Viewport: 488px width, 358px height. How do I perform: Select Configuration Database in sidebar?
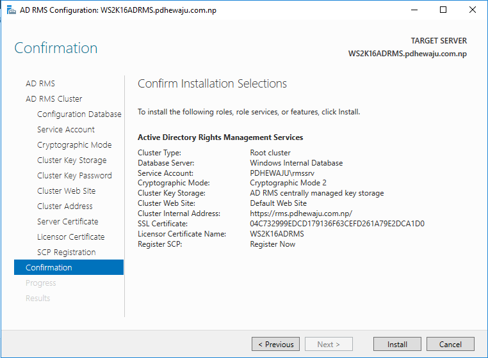pos(79,114)
